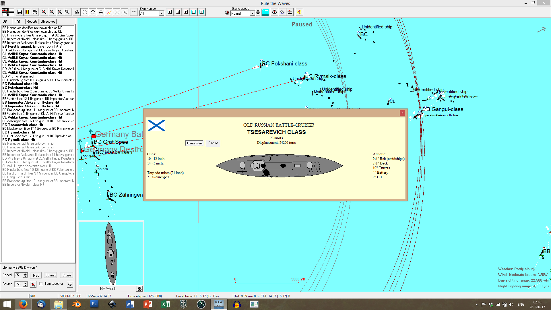Click the stopwatch icon in toolbar
This screenshot has height=310, width=551.
(x=274, y=12)
